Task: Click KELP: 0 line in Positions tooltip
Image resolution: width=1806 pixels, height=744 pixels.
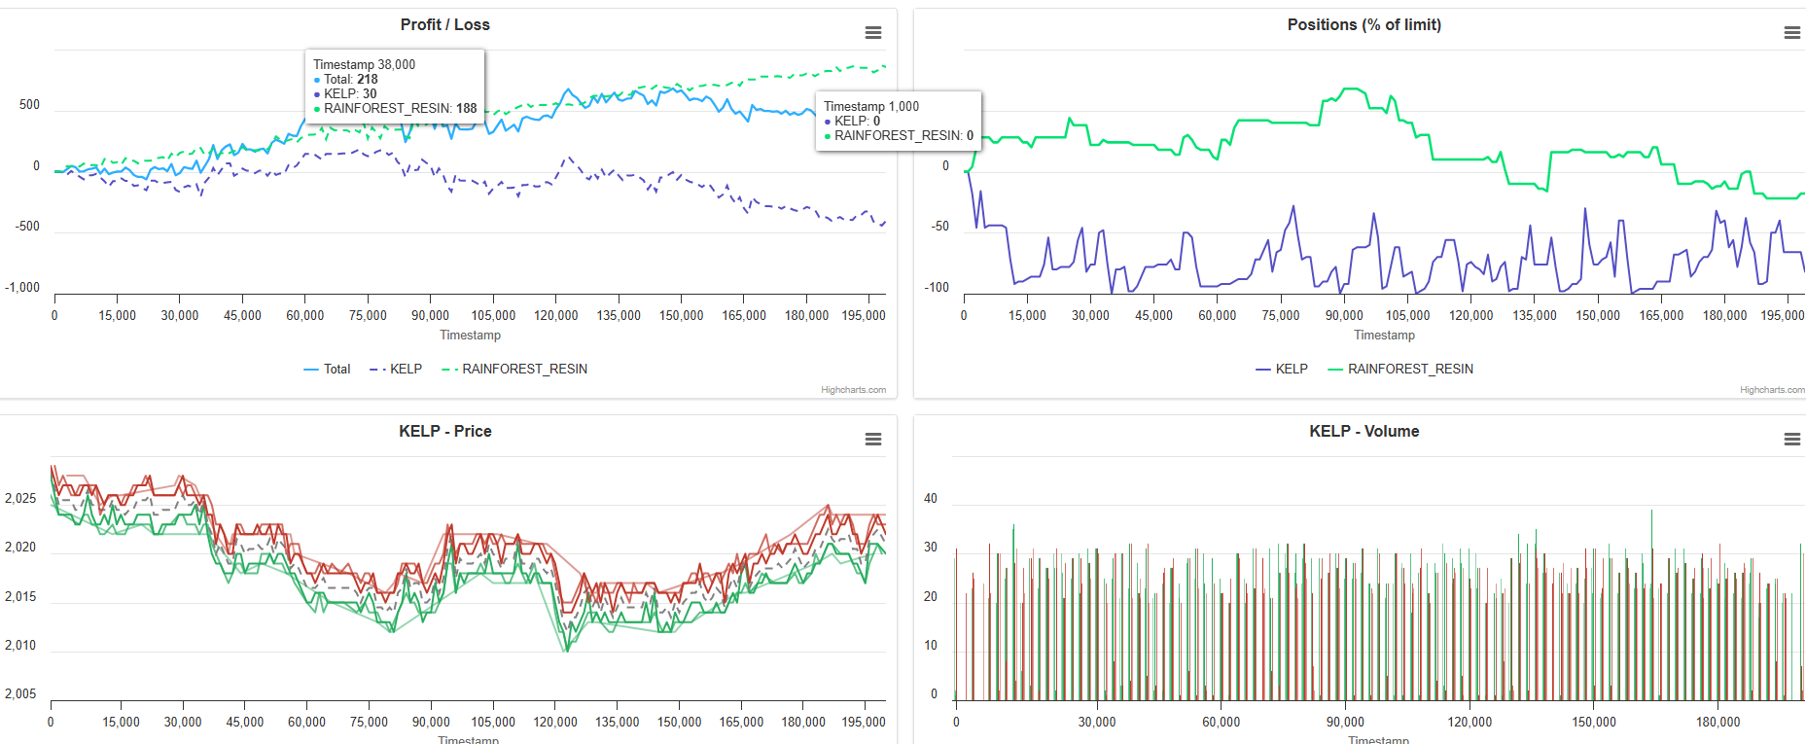Action: coord(852,122)
